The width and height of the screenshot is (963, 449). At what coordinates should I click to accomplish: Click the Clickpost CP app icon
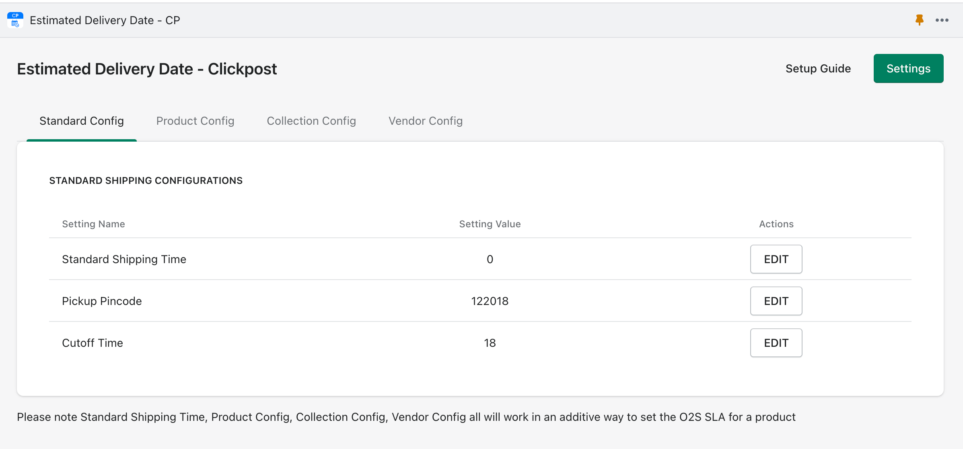[15, 20]
